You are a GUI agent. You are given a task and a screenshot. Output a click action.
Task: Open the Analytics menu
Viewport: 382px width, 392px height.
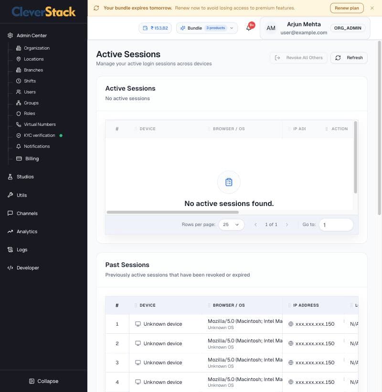pyautogui.click(x=27, y=231)
